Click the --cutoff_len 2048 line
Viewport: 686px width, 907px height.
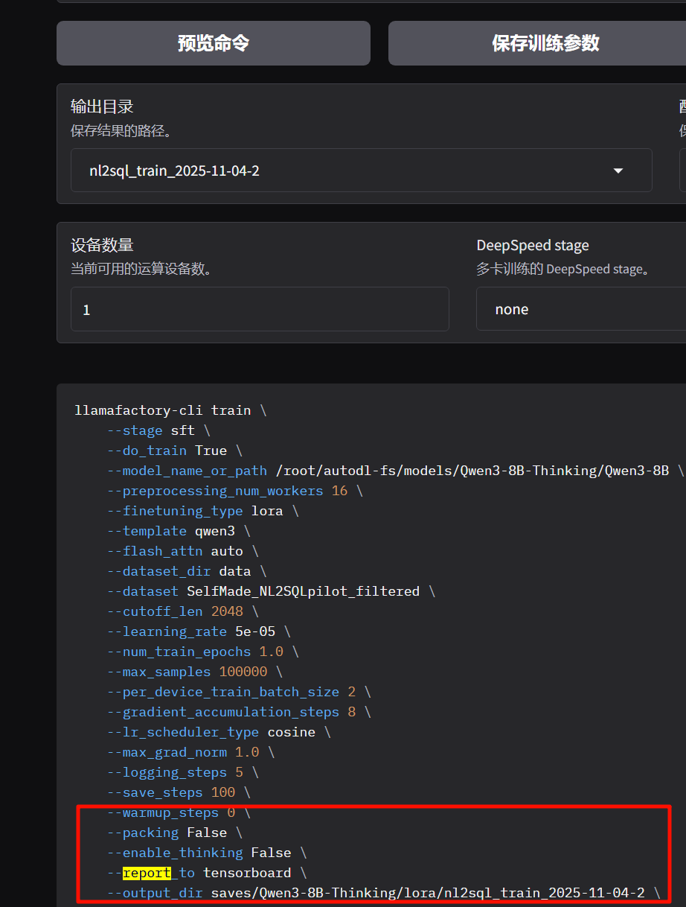pyautogui.click(x=183, y=611)
